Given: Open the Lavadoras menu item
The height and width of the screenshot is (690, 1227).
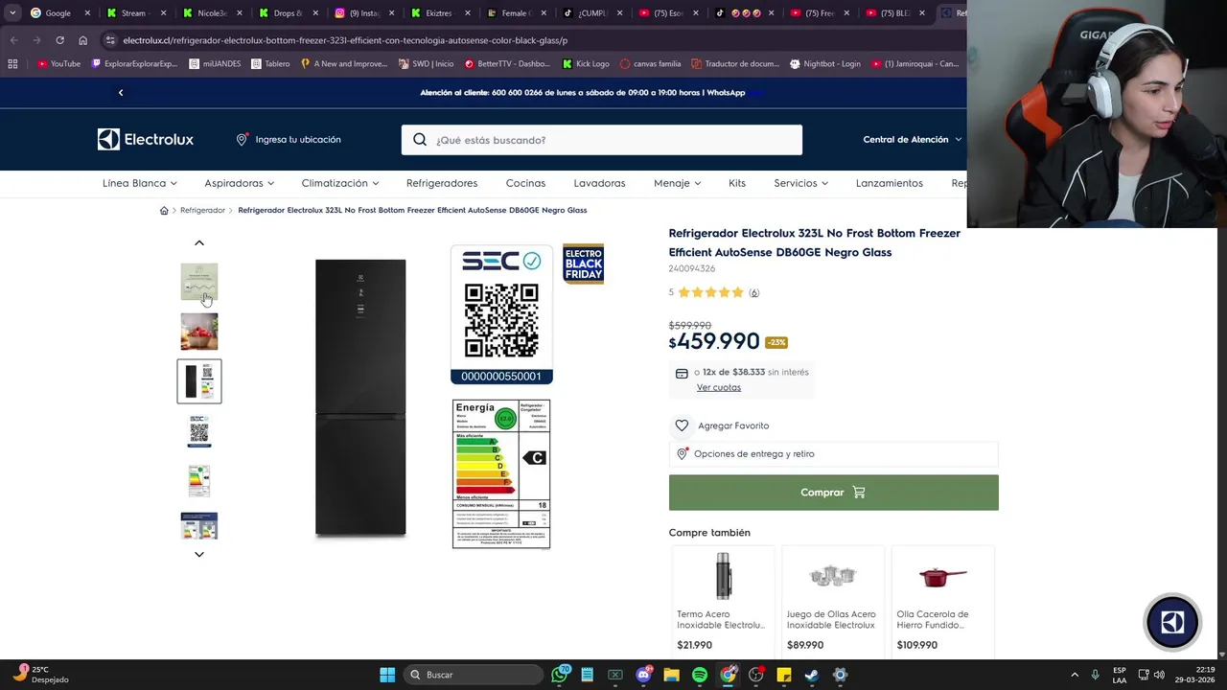Looking at the screenshot, I should pos(599,183).
